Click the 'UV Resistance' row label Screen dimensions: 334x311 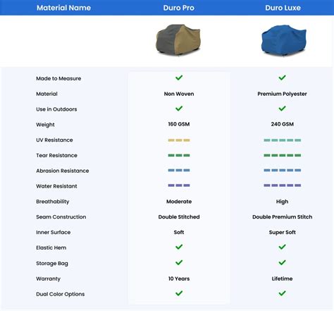(x=54, y=140)
